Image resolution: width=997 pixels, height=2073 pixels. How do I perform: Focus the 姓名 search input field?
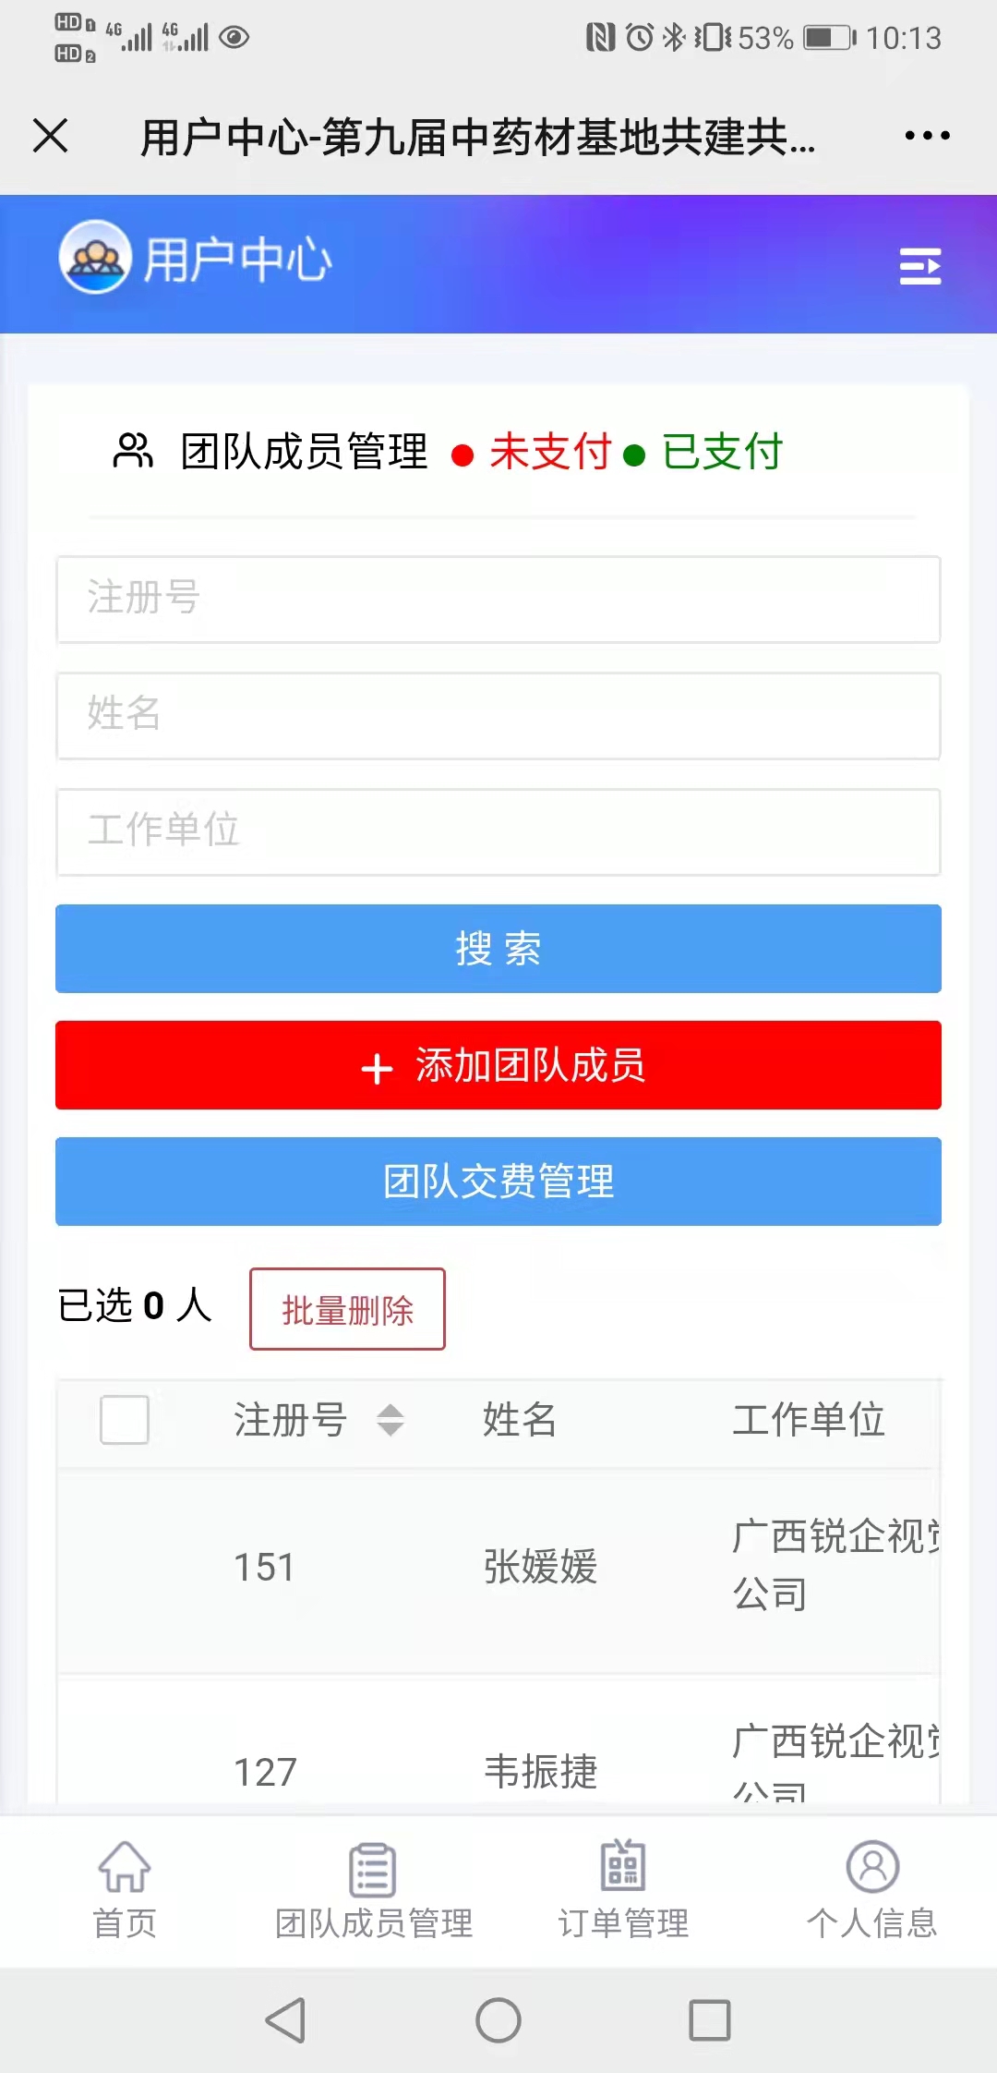click(498, 716)
